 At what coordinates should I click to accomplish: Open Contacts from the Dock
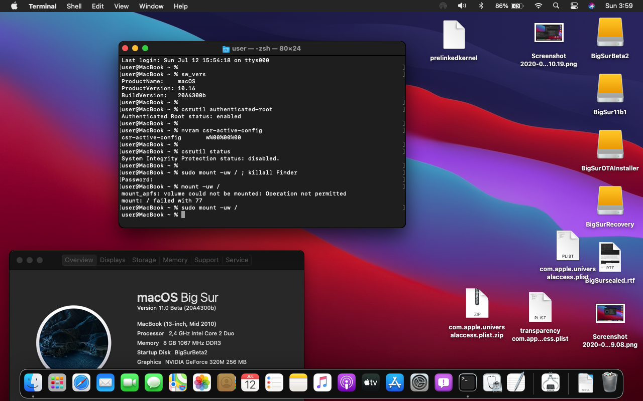[x=226, y=383]
